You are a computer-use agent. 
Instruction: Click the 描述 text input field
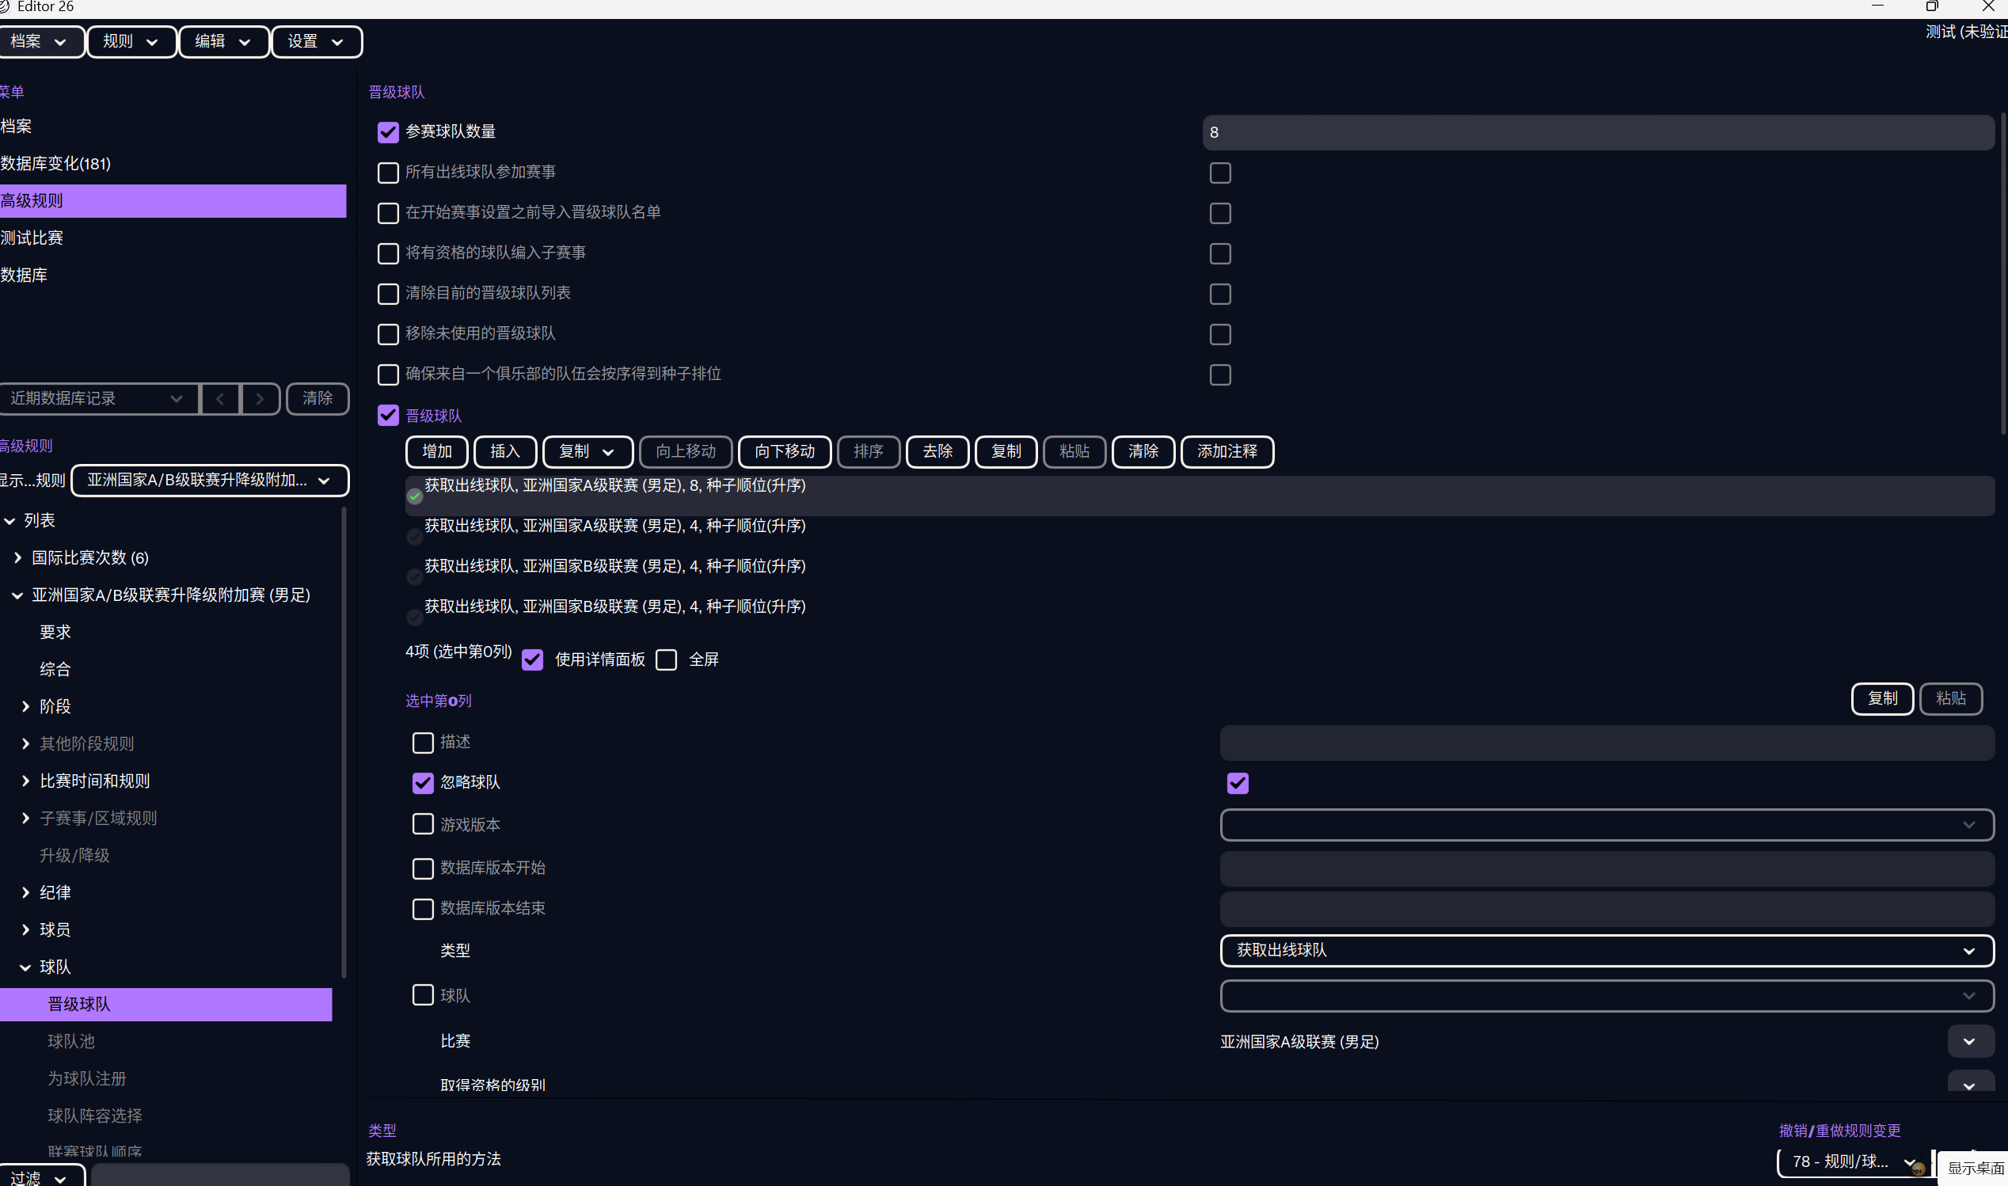pos(1607,743)
